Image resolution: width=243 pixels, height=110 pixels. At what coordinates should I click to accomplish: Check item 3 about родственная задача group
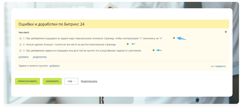pos(20,51)
